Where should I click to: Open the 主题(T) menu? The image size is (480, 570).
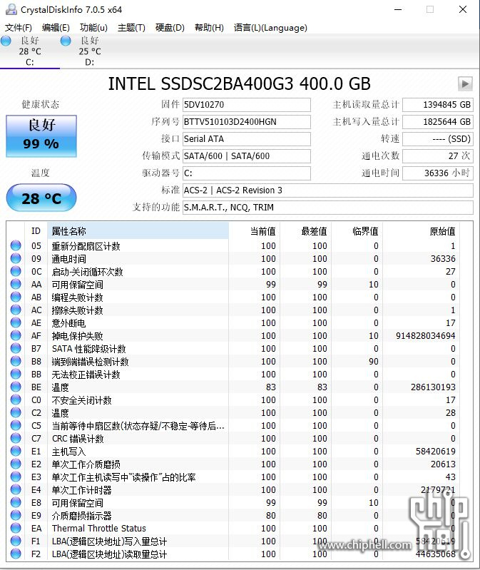(x=131, y=28)
